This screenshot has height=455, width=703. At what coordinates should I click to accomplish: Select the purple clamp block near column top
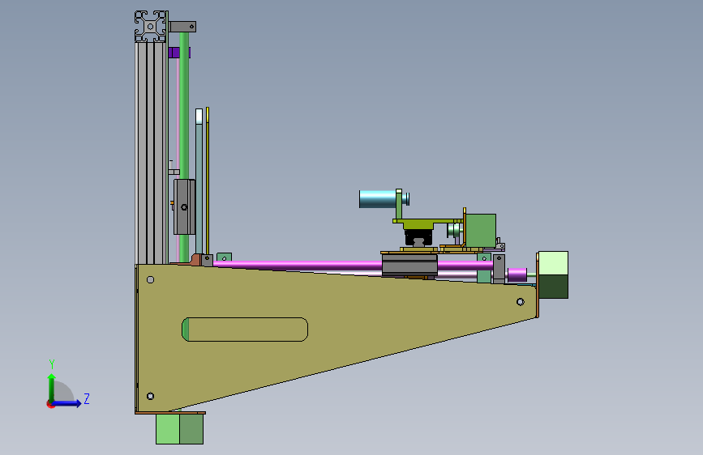point(179,53)
